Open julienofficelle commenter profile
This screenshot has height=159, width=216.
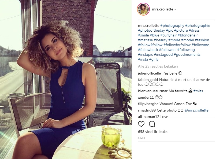click(149, 73)
